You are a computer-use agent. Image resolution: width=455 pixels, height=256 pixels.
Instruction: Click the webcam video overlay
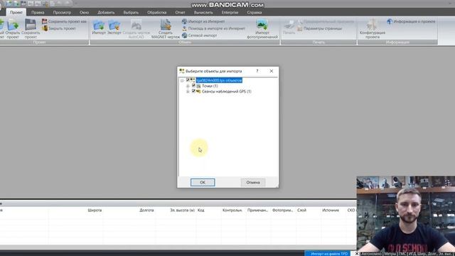(x=406, y=214)
